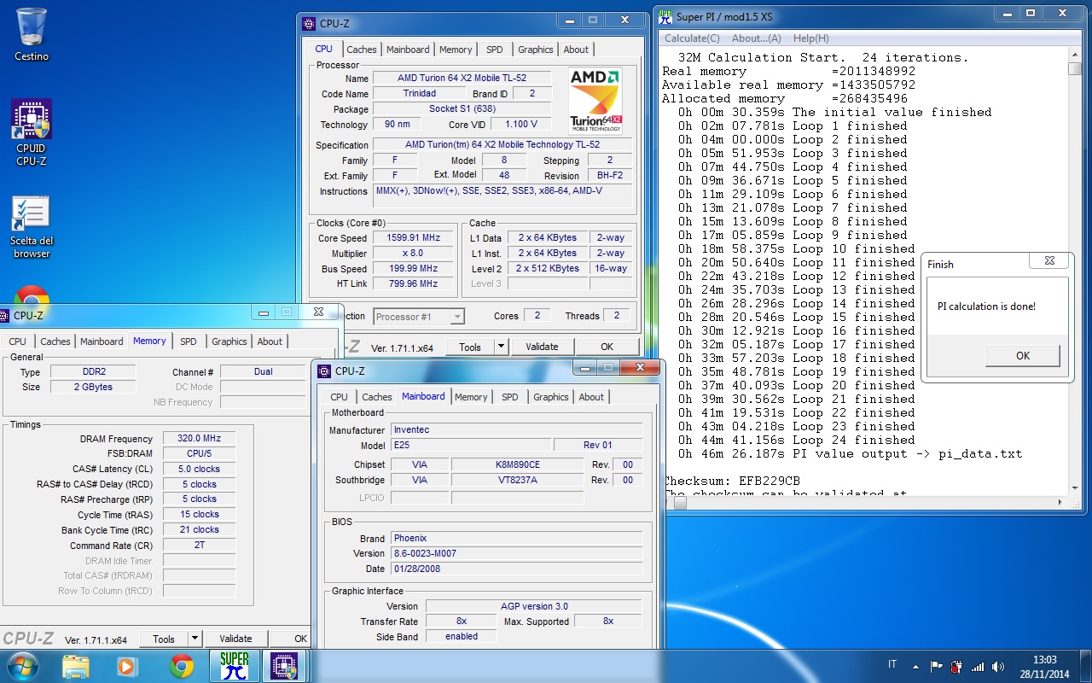Click Tools button in CPU window
This screenshot has width=1092, height=683.
[x=470, y=347]
